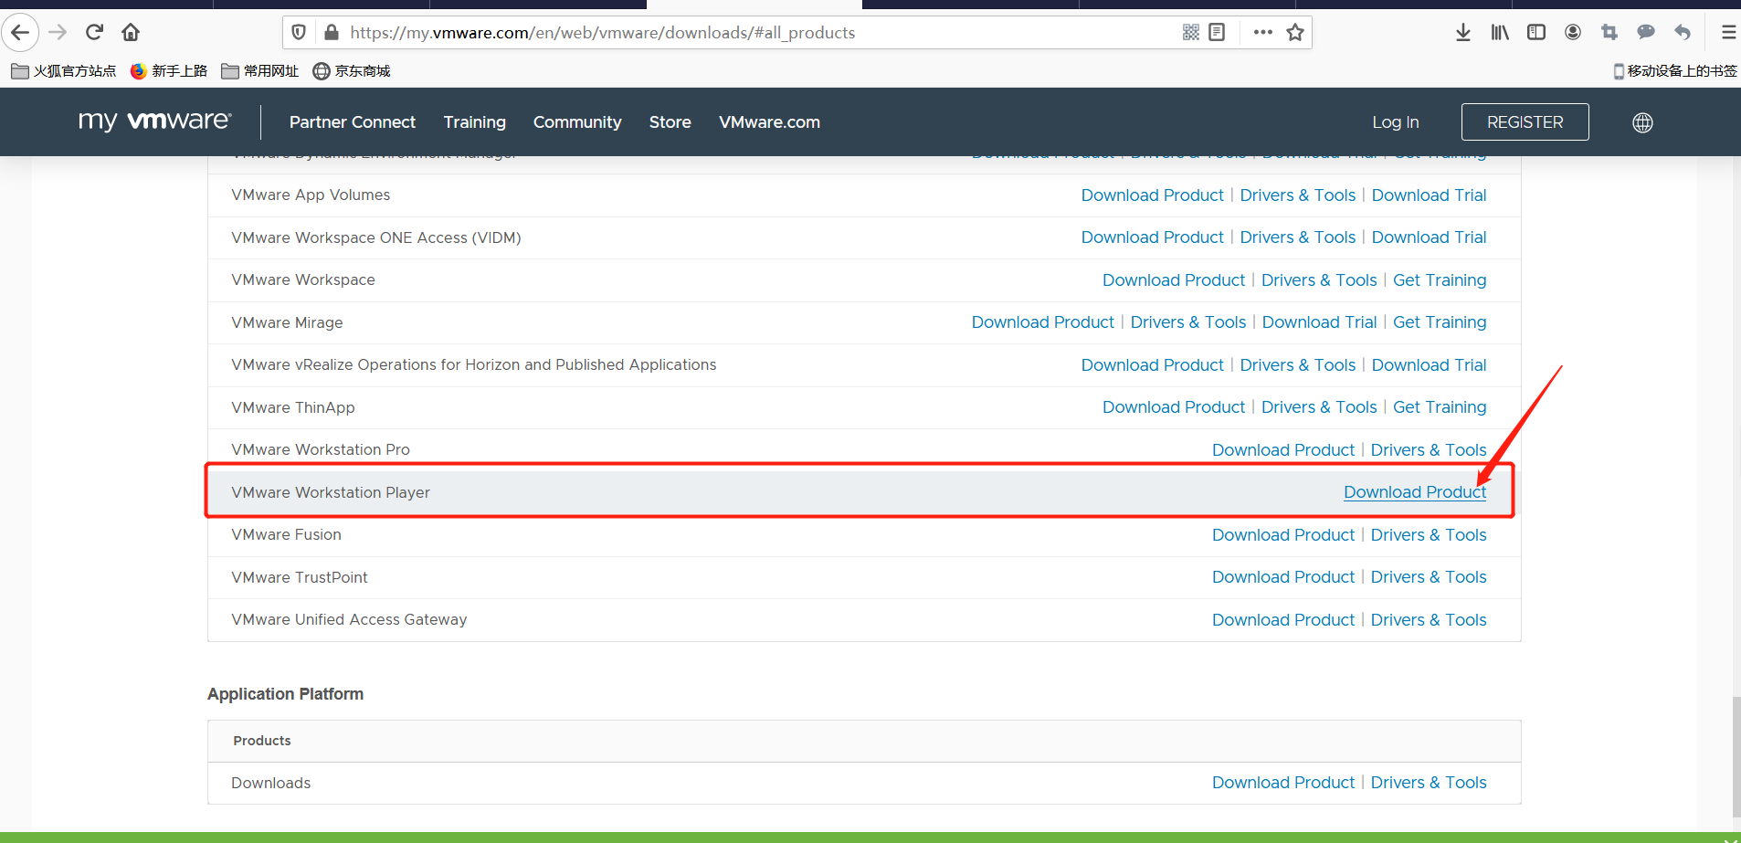Viewport: 1741px width, 843px height.
Task: Open Drivers & Tools for vRealize Operations row
Action: (x=1298, y=365)
